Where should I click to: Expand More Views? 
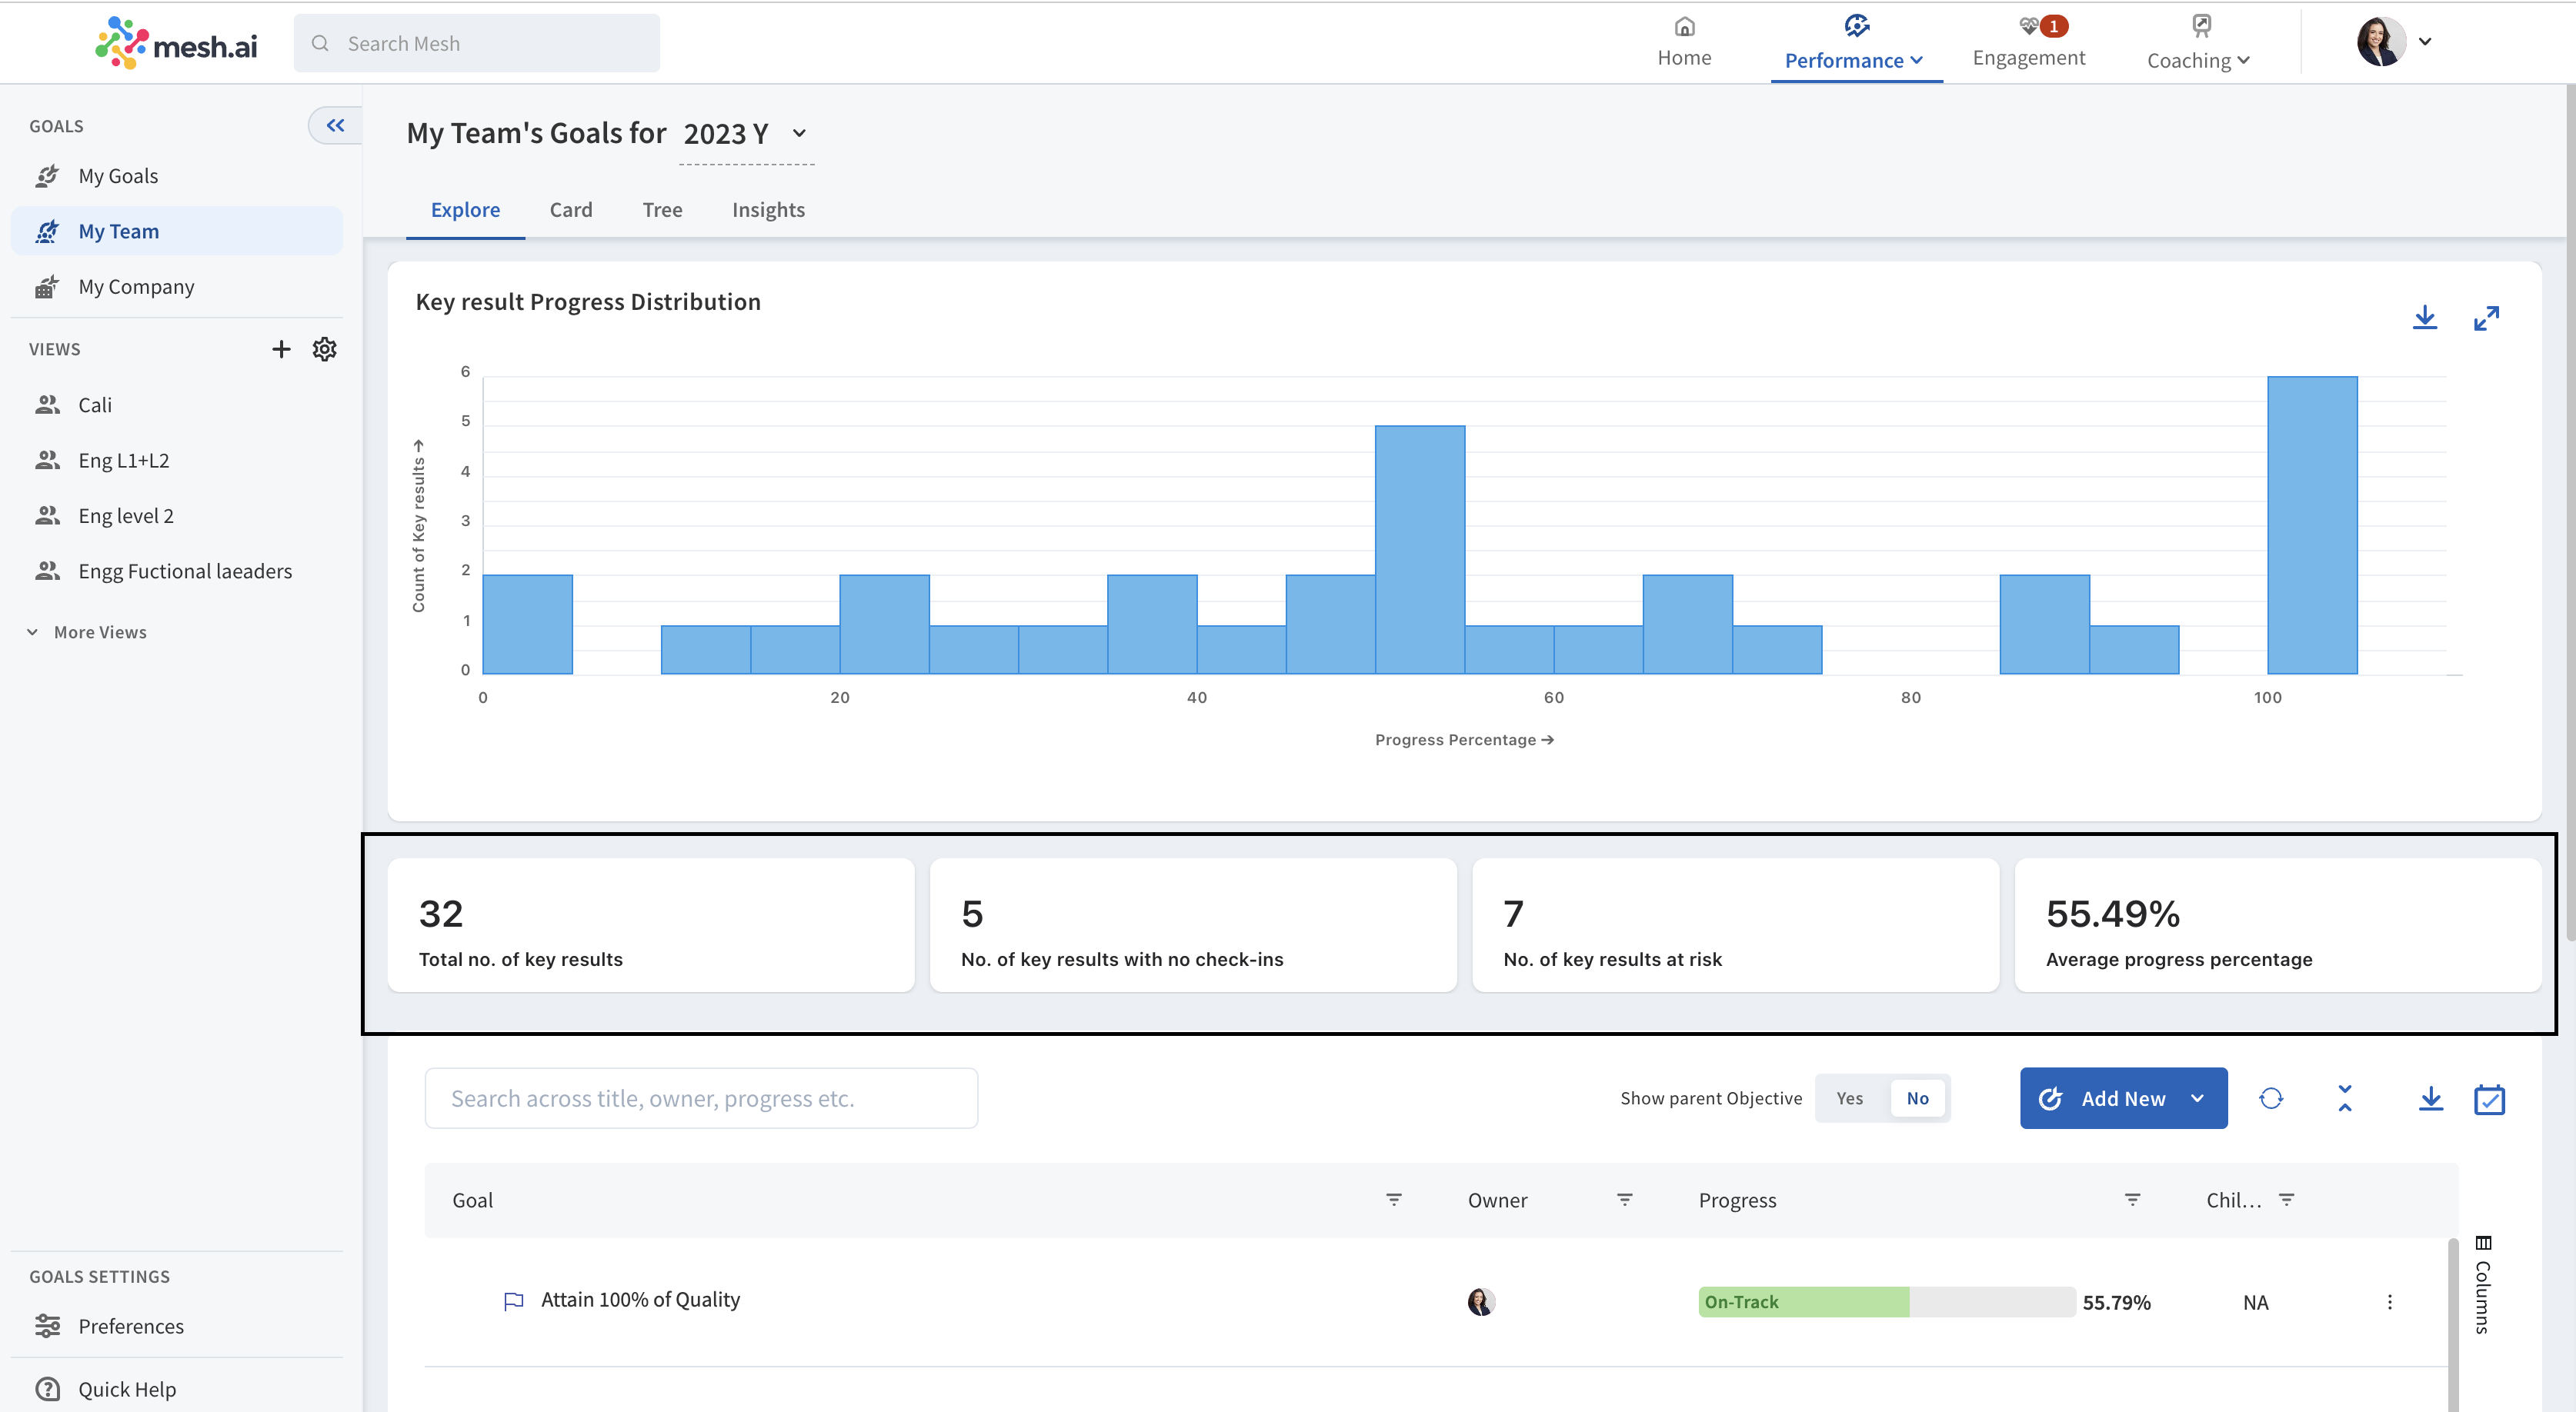click(x=88, y=631)
